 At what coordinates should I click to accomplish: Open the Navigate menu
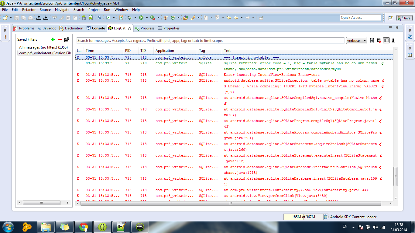pyautogui.click(x=62, y=10)
